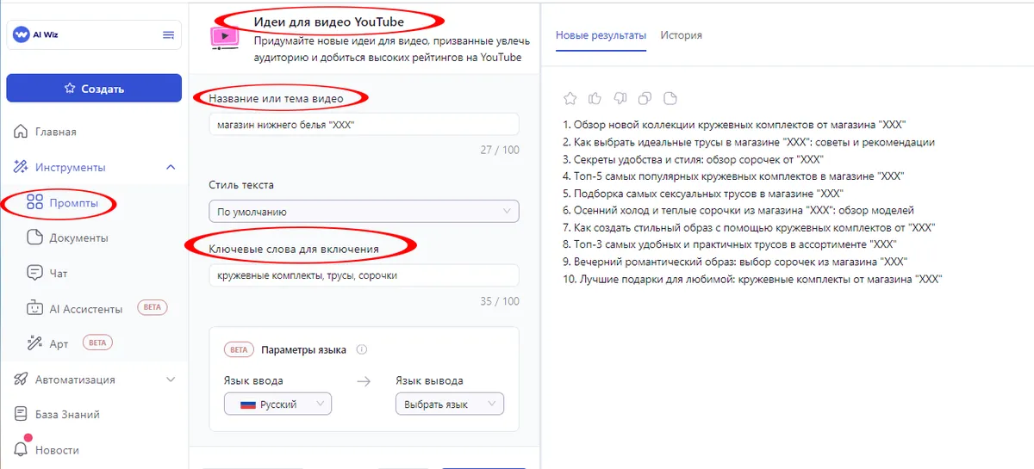Click result line 3 about Секреты удобства
The width and height of the screenshot is (1034, 469).
694,159
